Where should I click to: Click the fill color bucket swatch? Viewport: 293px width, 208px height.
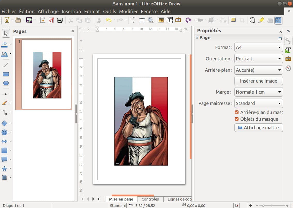tap(4, 54)
